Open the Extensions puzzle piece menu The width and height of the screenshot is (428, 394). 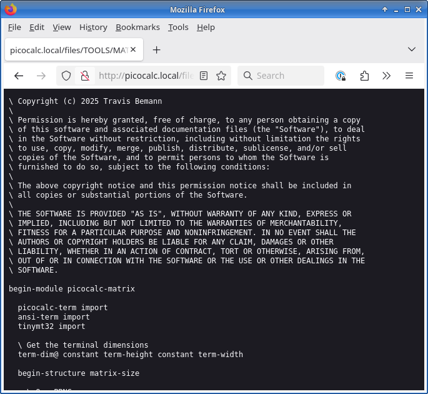click(x=364, y=76)
